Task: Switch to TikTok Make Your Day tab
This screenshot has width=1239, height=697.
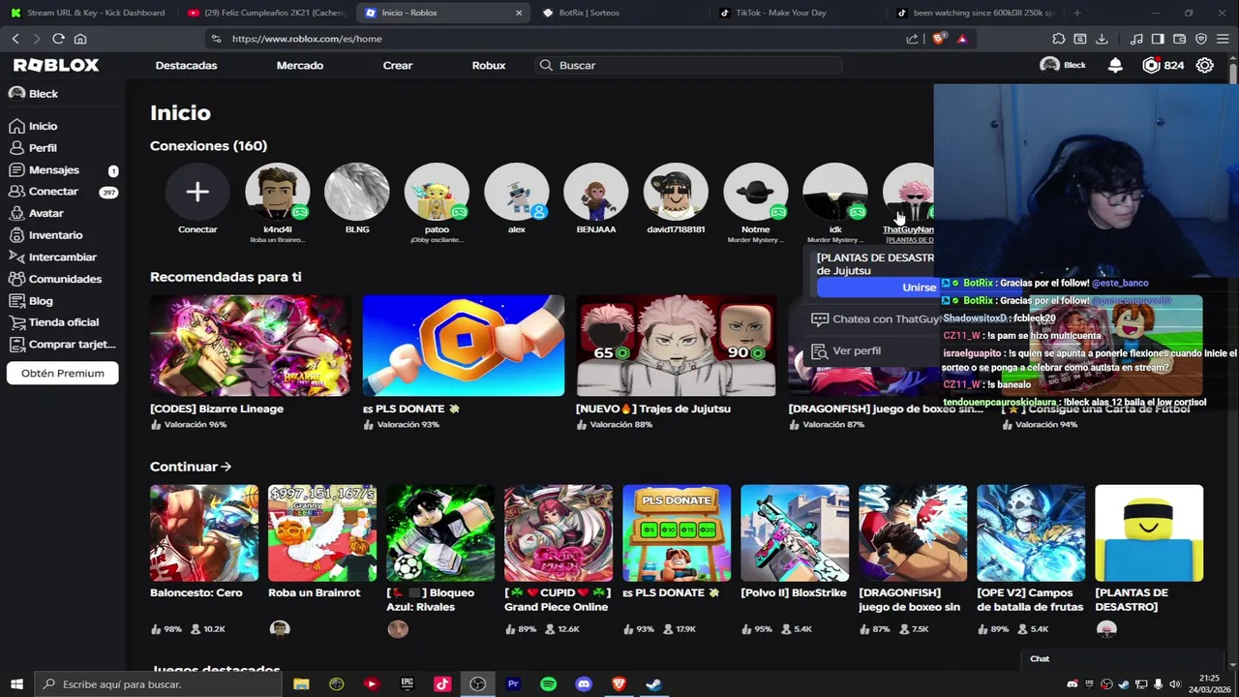Action: (x=797, y=13)
